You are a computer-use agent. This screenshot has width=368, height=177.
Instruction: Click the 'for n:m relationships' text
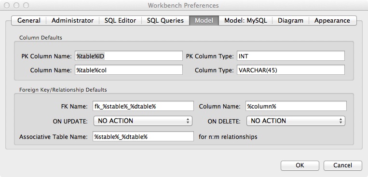pyautogui.click(x=228, y=136)
